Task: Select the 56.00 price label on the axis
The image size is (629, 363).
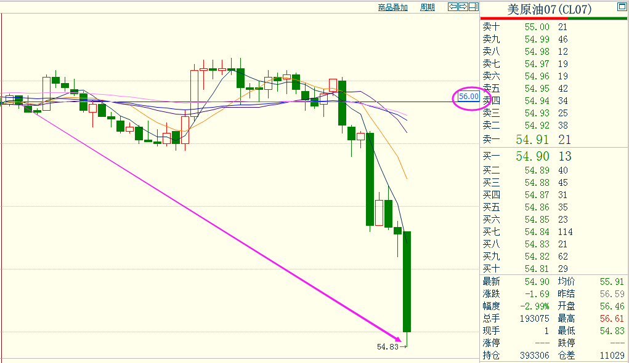Action: [469, 97]
